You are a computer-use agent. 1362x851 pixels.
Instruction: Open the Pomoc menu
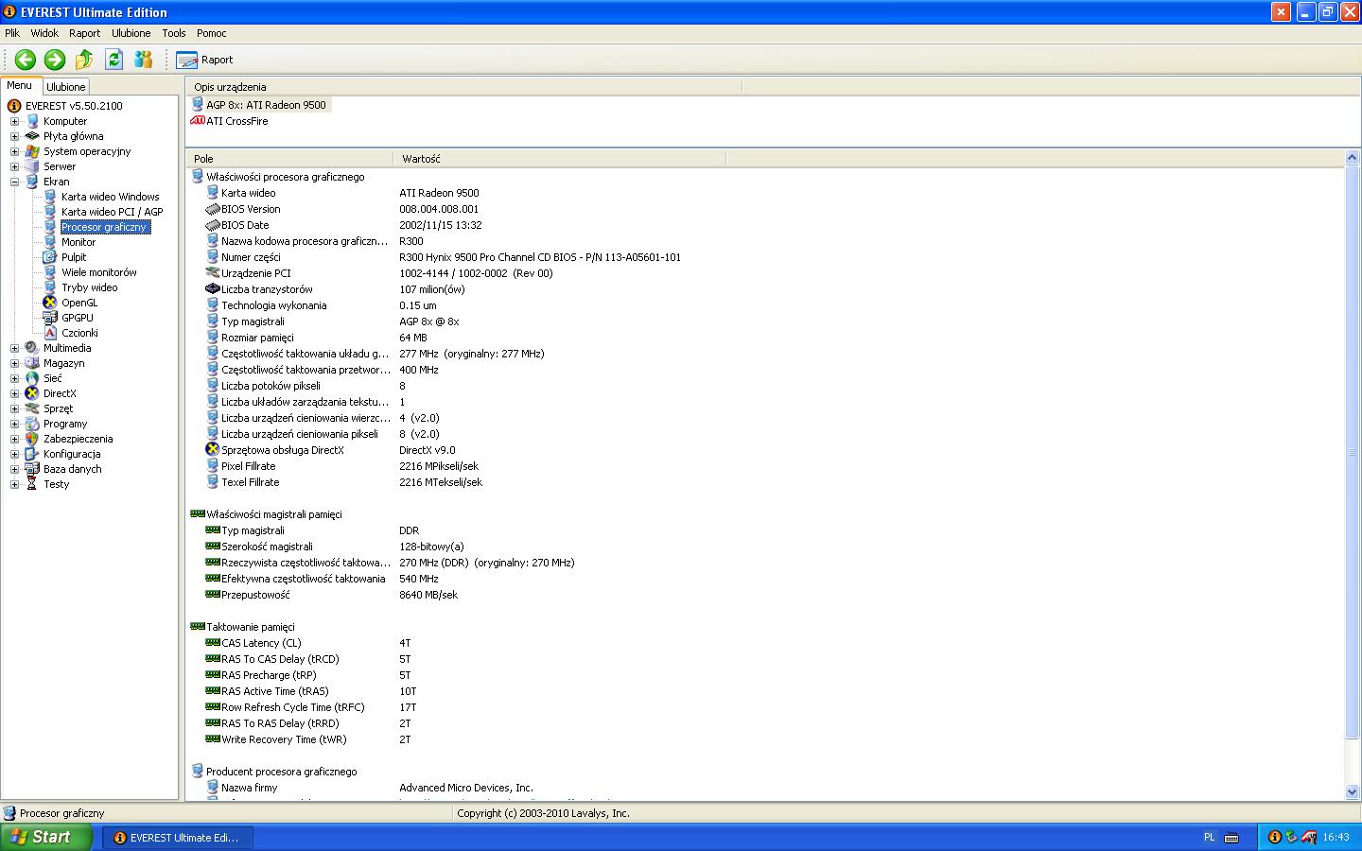click(211, 33)
